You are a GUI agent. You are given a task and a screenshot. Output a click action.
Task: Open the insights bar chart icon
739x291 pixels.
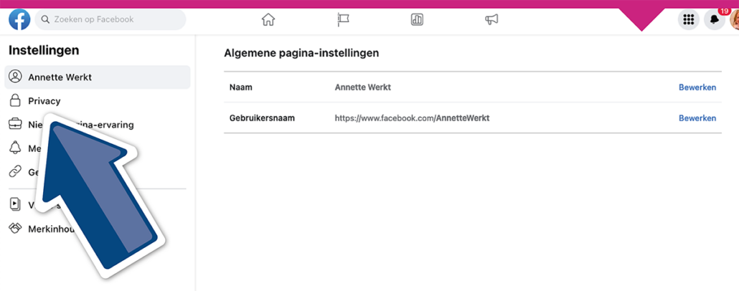click(x=417, y=19)
